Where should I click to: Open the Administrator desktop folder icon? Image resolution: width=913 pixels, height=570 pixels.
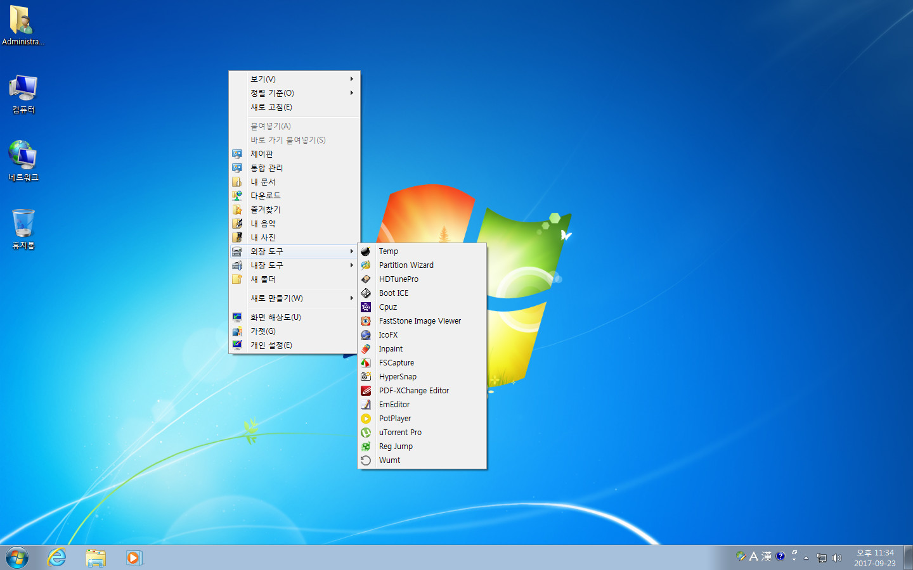pyautogui.click(x=23, y=25)
